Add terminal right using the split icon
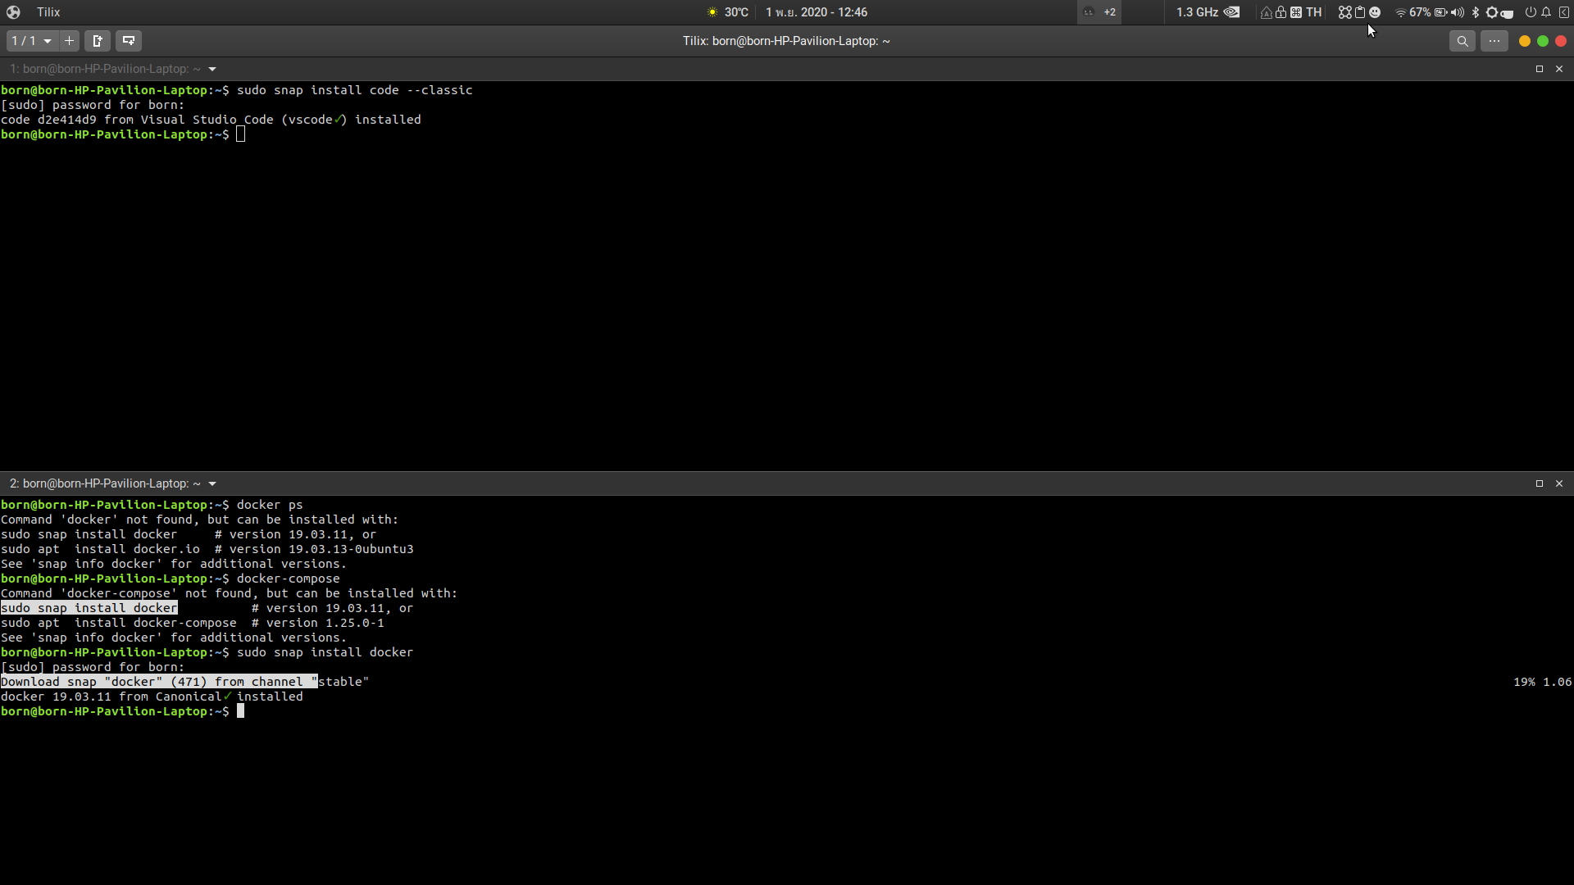Viewport: 1574px width, 885px height. (98, 41)
